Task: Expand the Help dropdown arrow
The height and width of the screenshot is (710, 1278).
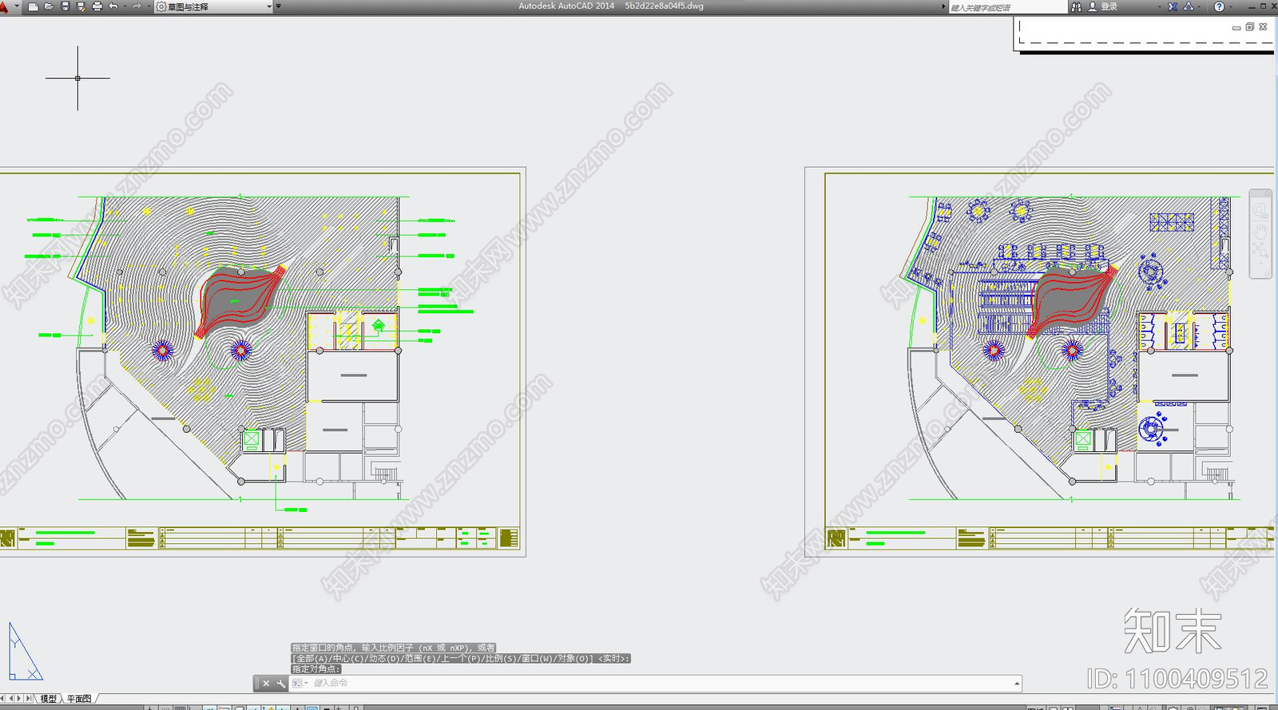Action: click(1231, 6)
